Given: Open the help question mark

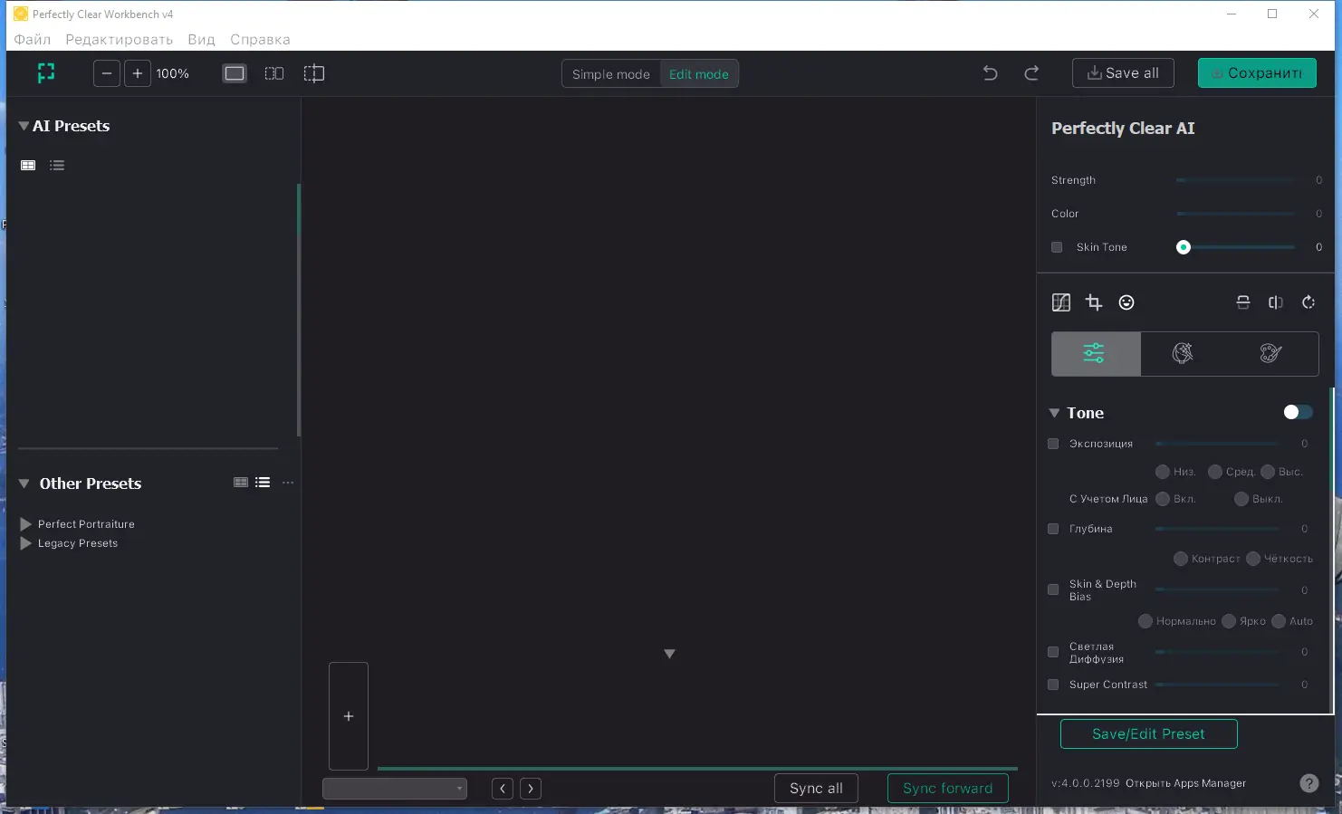Looking at the screenshot, I should click(x=1309, y=783).
